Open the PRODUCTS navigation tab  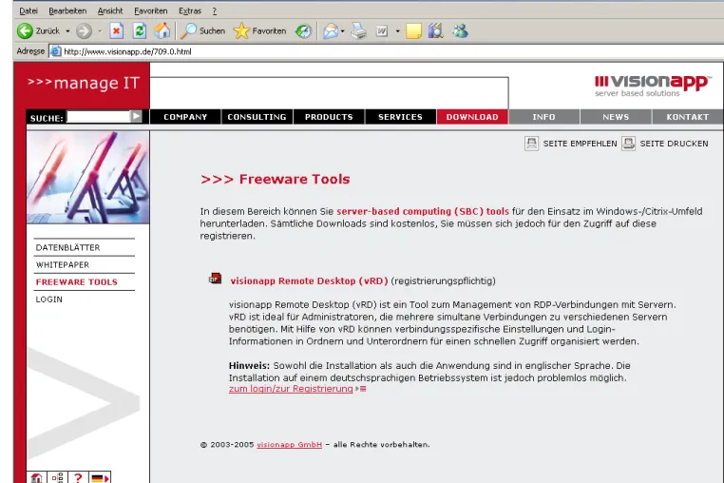coord(329,117)
